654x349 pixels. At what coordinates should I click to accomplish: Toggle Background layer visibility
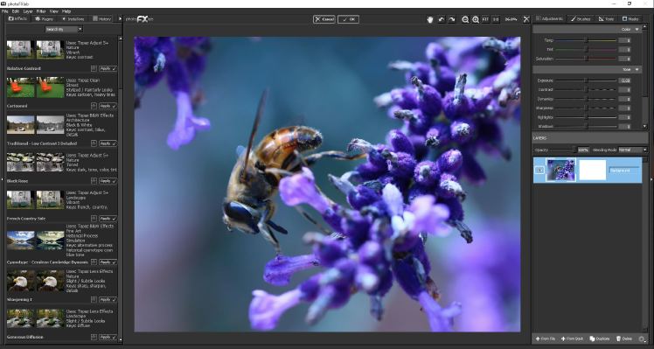coord(539,171)
